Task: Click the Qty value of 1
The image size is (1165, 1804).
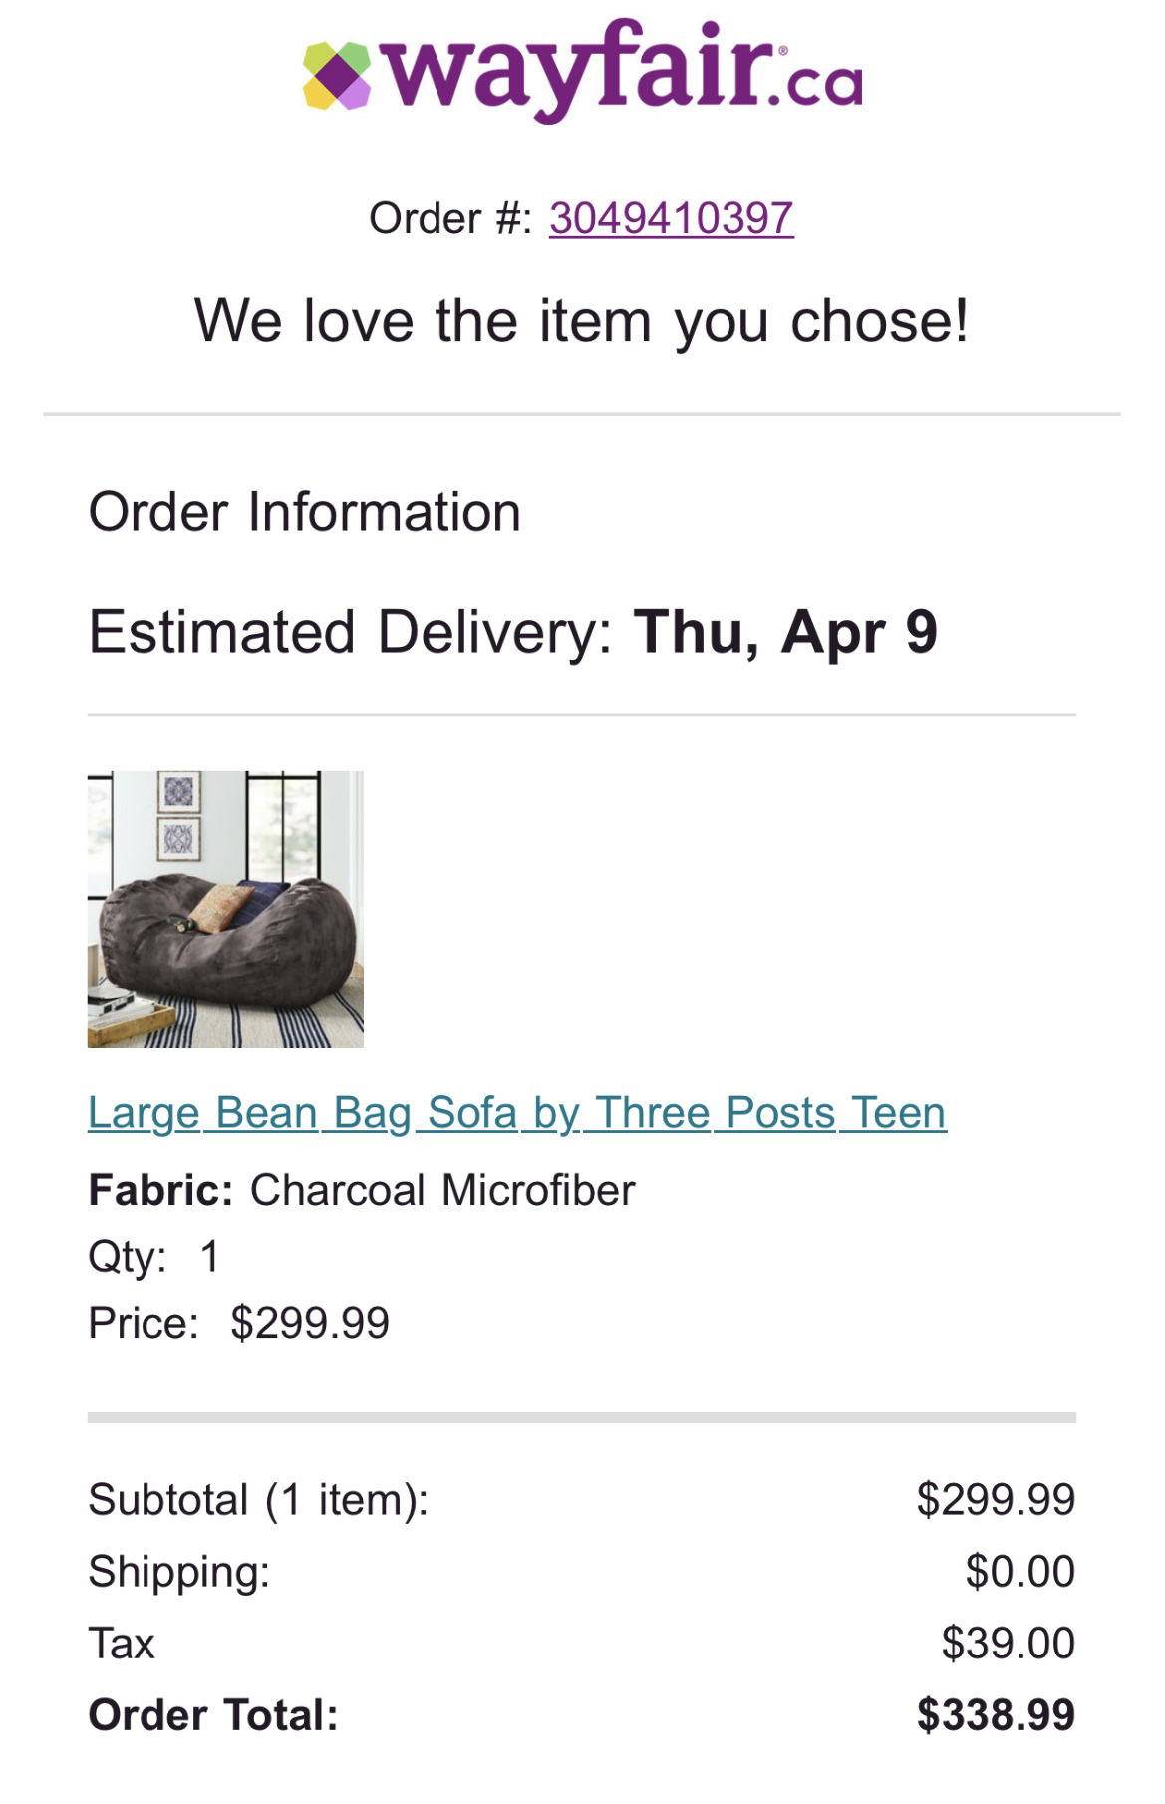Action: point(209,1256)
